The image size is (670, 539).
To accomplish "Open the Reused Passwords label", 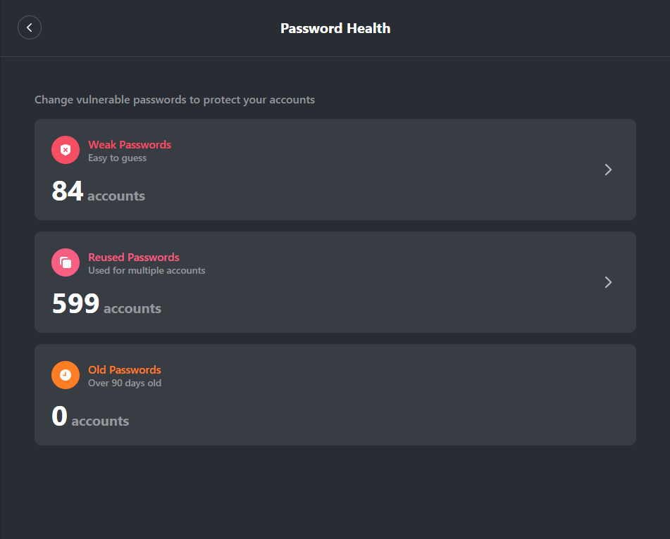I will [x=134, y=257].
